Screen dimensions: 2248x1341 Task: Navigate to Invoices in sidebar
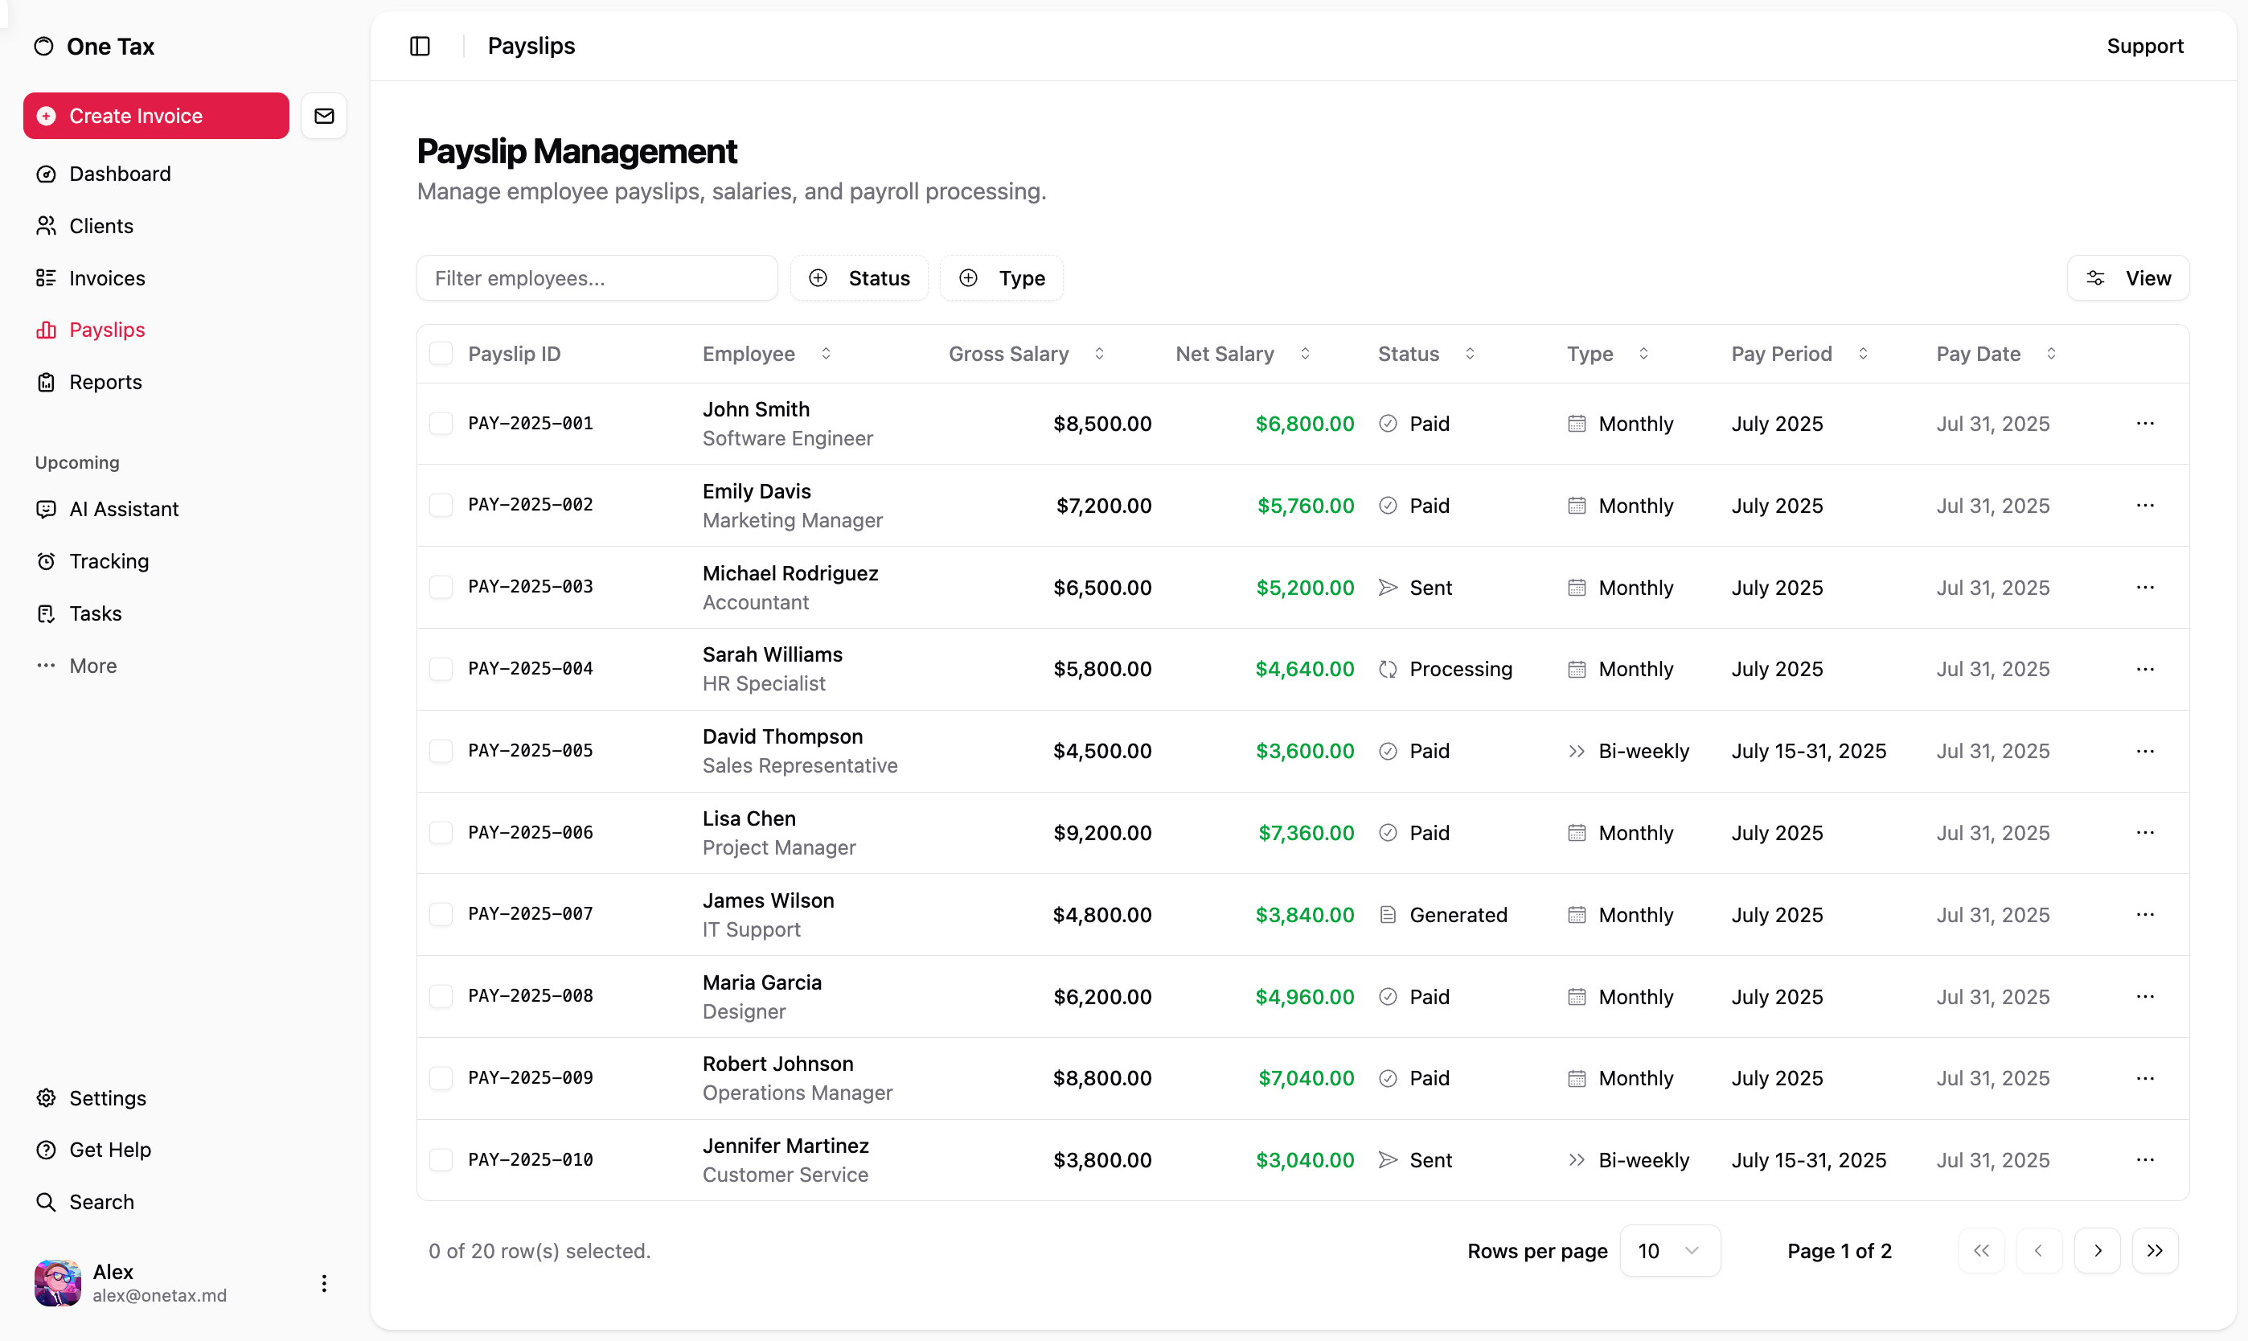point(107,278)
